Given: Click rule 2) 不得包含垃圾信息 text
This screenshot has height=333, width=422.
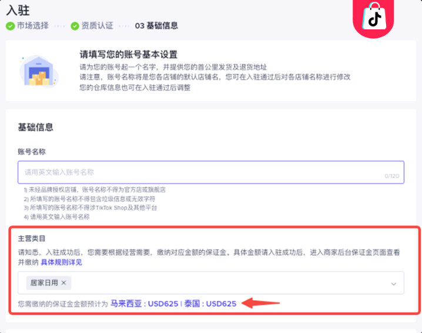Looking at the screenshot, I should tap(89, 199).
